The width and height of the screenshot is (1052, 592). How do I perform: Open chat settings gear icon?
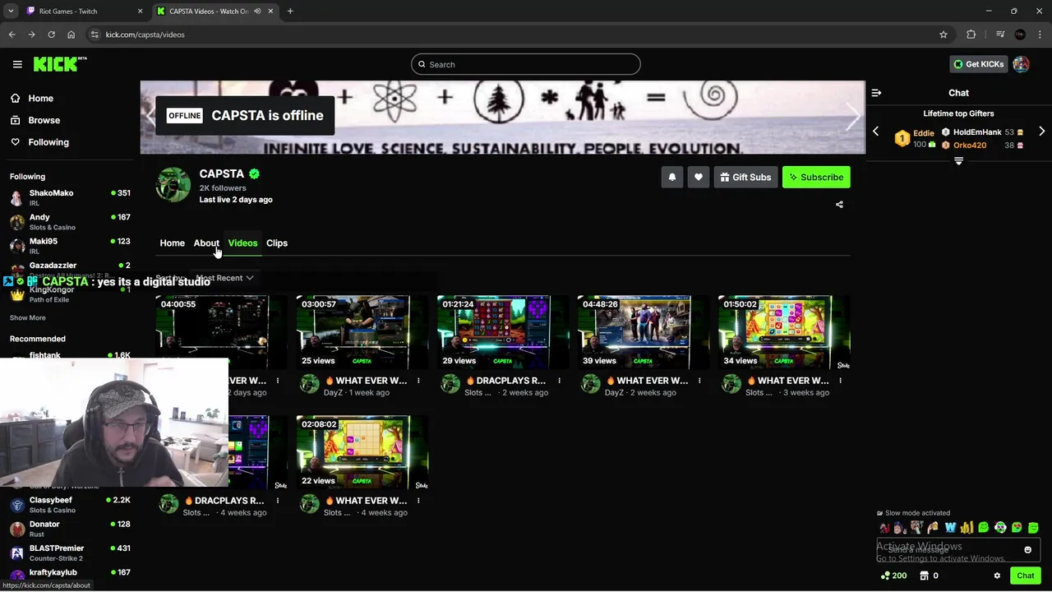997,576
